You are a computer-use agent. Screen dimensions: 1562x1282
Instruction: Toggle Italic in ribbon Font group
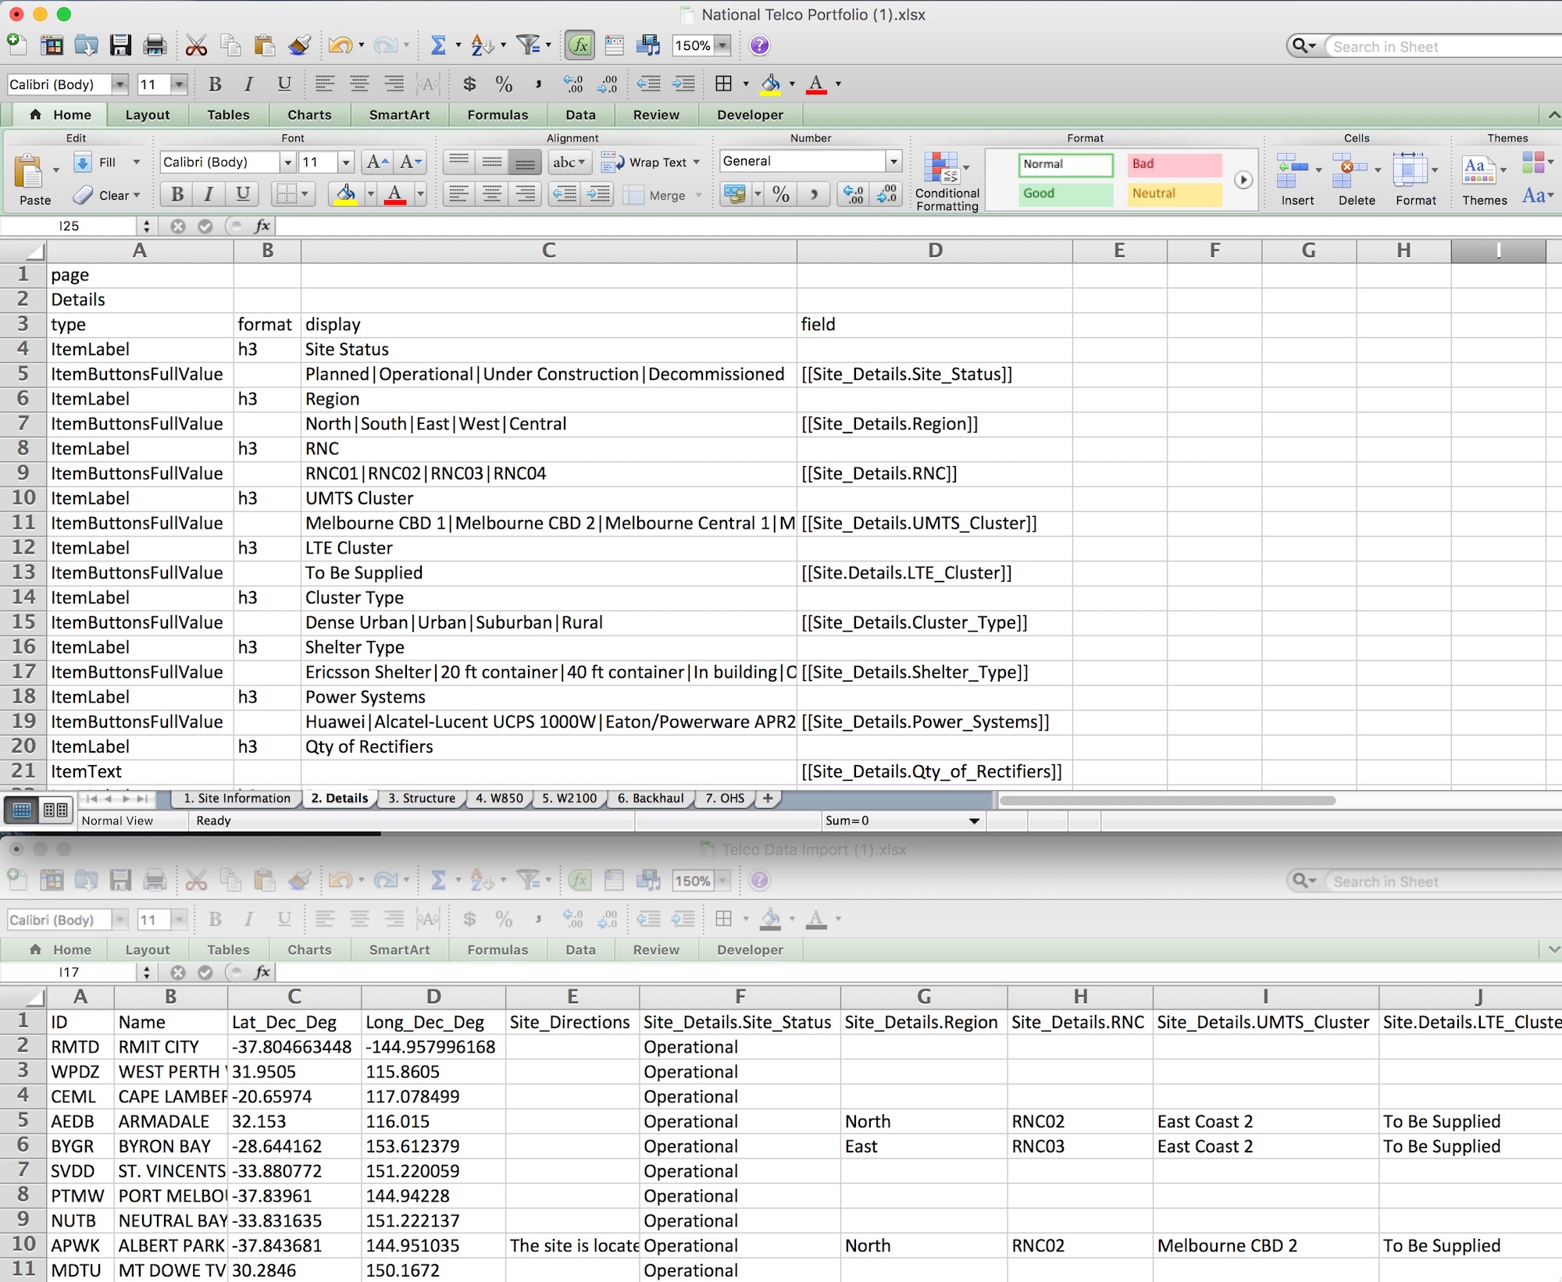click(x=209, y=194)
